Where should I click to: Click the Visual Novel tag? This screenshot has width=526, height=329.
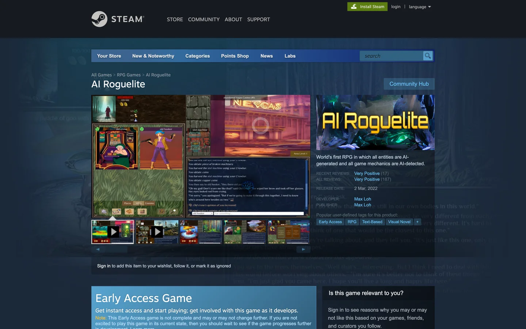[x=399, y=222]
